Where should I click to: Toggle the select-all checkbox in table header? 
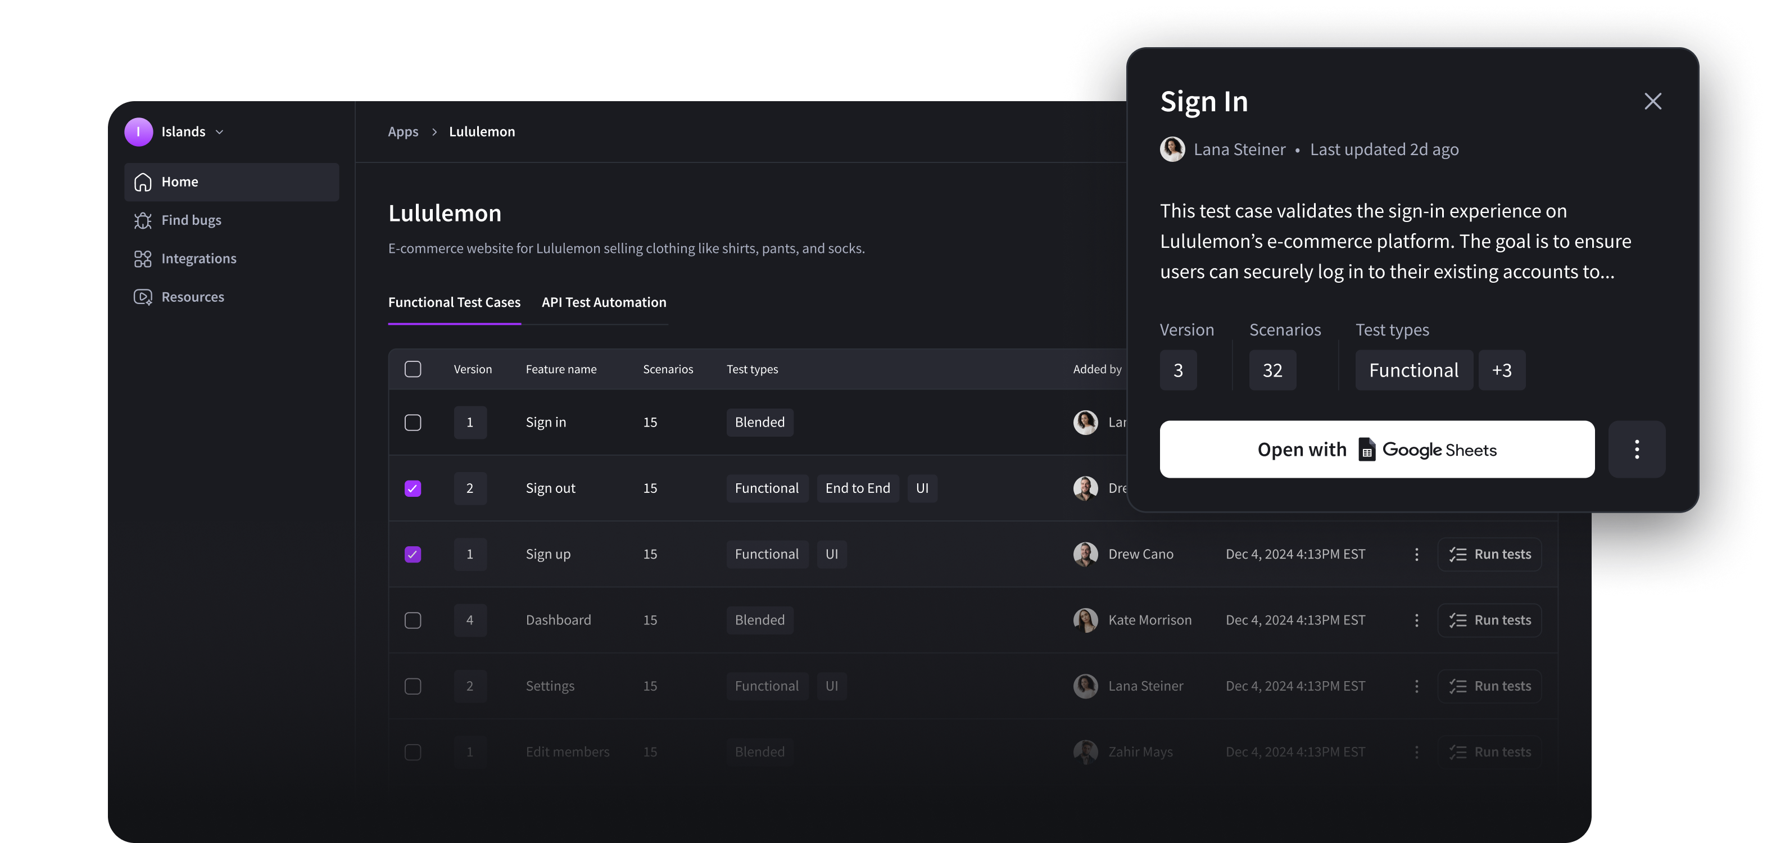413,368
